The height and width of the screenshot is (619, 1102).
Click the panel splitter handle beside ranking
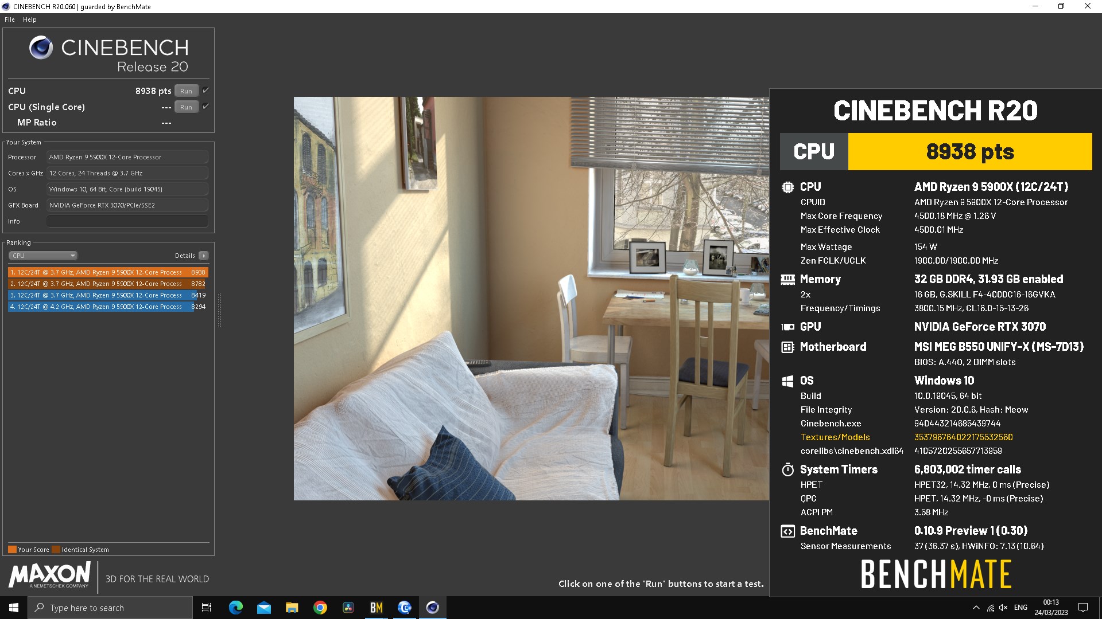219,309
